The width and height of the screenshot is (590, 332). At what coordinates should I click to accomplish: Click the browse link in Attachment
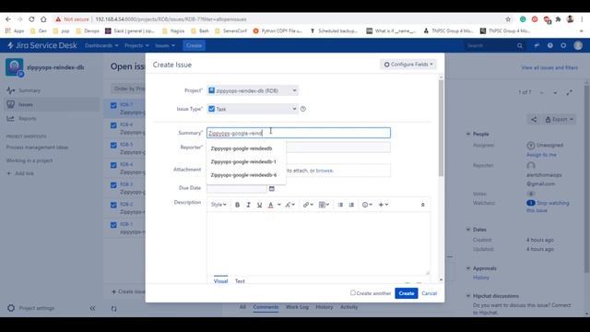click(324, 171)
